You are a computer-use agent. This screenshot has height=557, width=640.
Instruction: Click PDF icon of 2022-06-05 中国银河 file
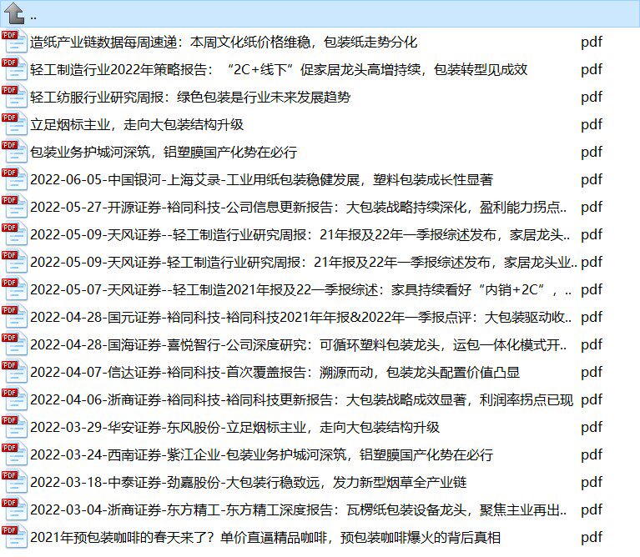[x=14, y=179]
